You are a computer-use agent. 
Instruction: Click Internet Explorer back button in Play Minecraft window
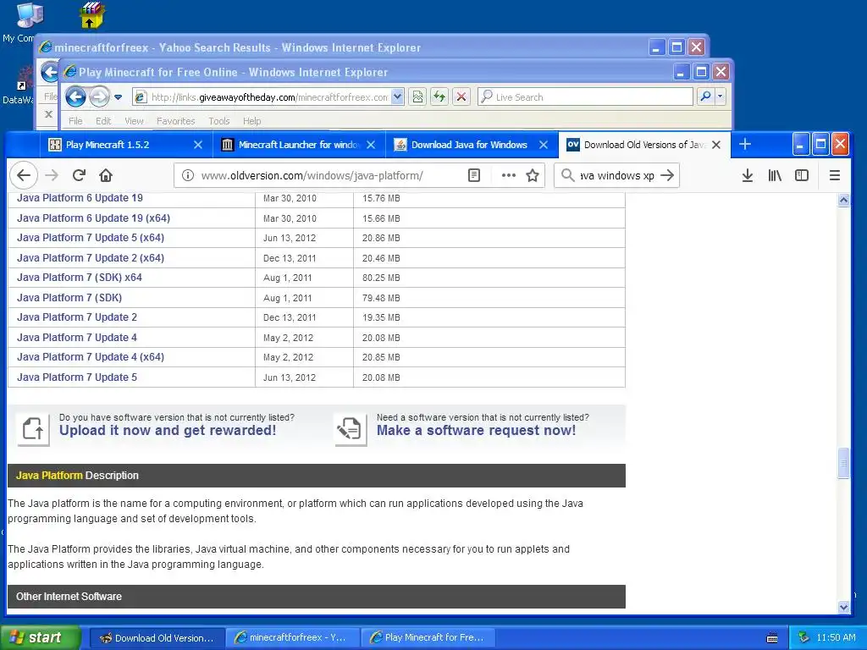(75, 97)
